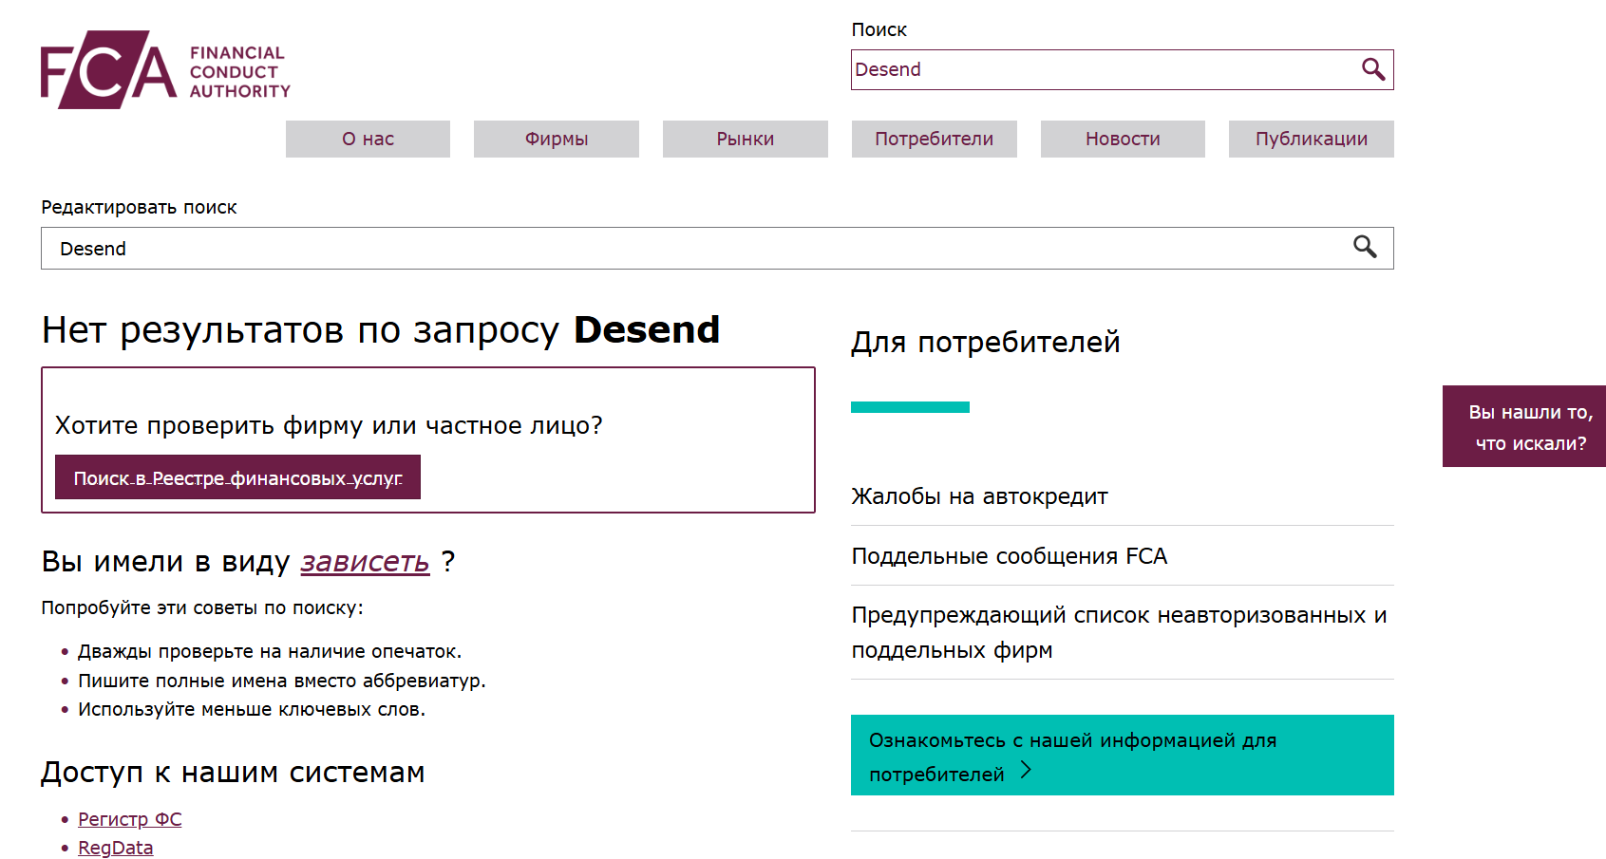Click into the top "Поиск" search field
The height and width of the screenshot is (859, 1606).
click(x=1102, y=69)
